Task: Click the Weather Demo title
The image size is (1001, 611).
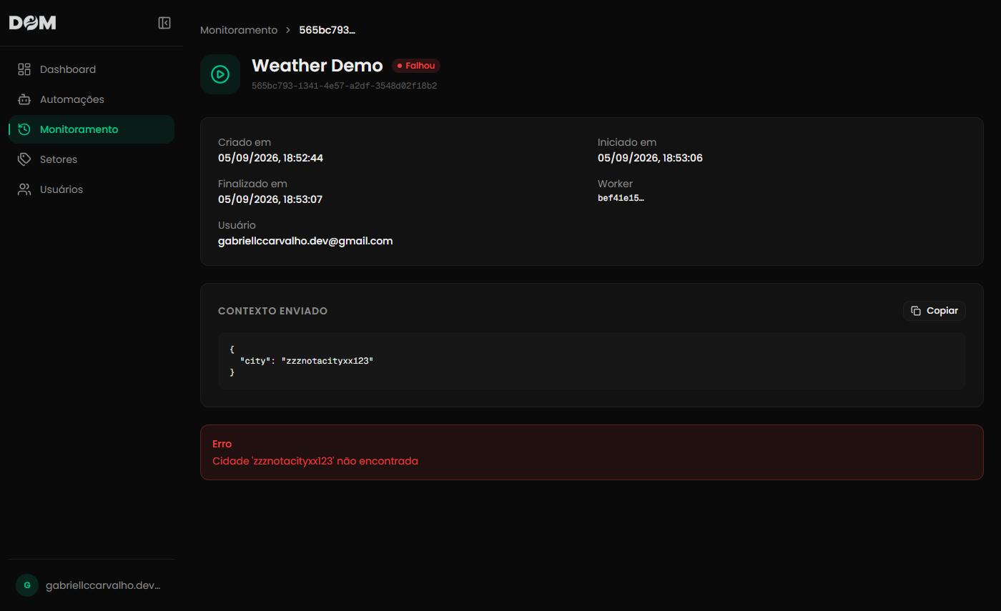Action: (x=317, y=66)
